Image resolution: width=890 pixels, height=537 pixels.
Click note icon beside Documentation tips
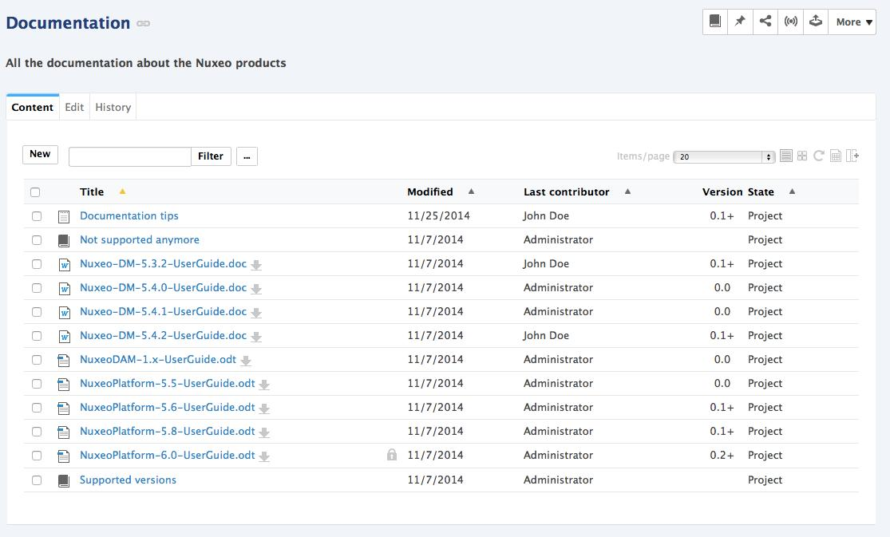(x=64, y=216)
